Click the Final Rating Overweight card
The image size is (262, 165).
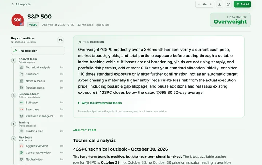230,20
